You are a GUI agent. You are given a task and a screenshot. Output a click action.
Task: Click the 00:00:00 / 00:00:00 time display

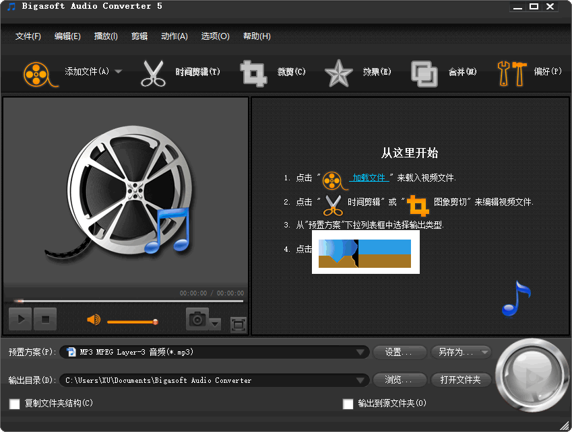pos(212,293)
